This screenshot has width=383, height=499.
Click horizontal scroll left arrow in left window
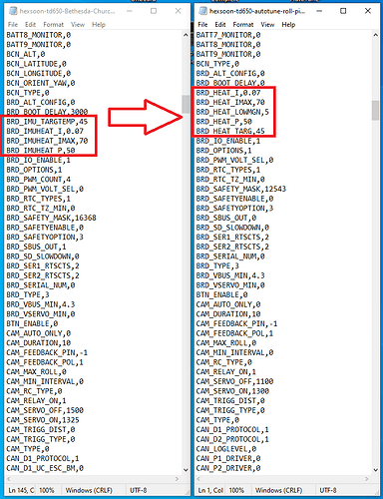[9, 479]
